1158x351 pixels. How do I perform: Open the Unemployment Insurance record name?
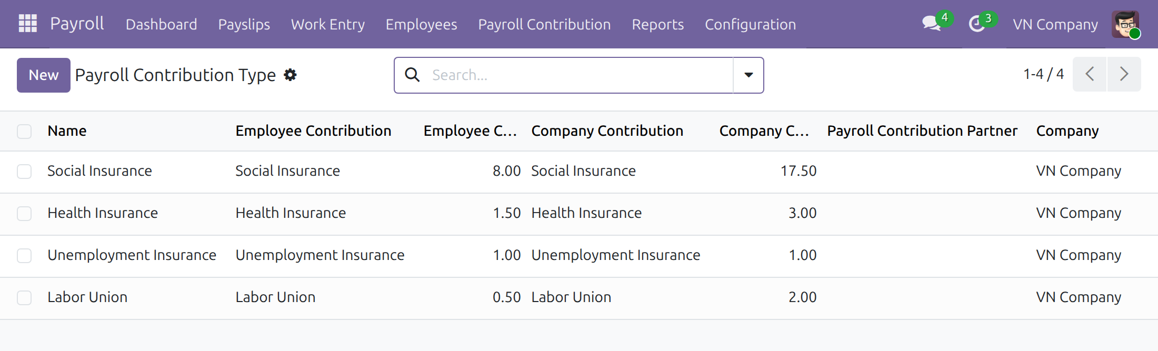pyautogui.click(x=132, y=255)
